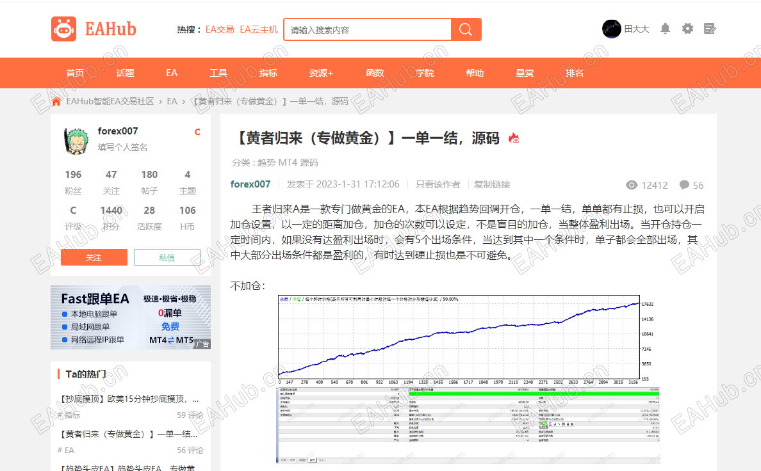Open the 悬赏 nav item

(x=525, y=73)
